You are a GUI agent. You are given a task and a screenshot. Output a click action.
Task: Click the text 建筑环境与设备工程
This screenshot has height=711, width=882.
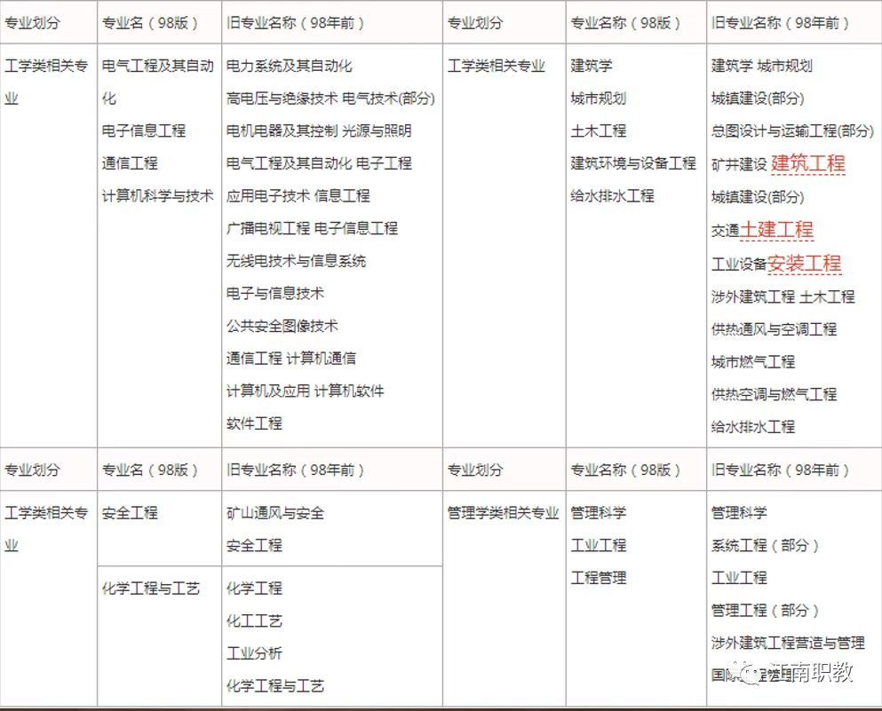click(x=633, y=163)
